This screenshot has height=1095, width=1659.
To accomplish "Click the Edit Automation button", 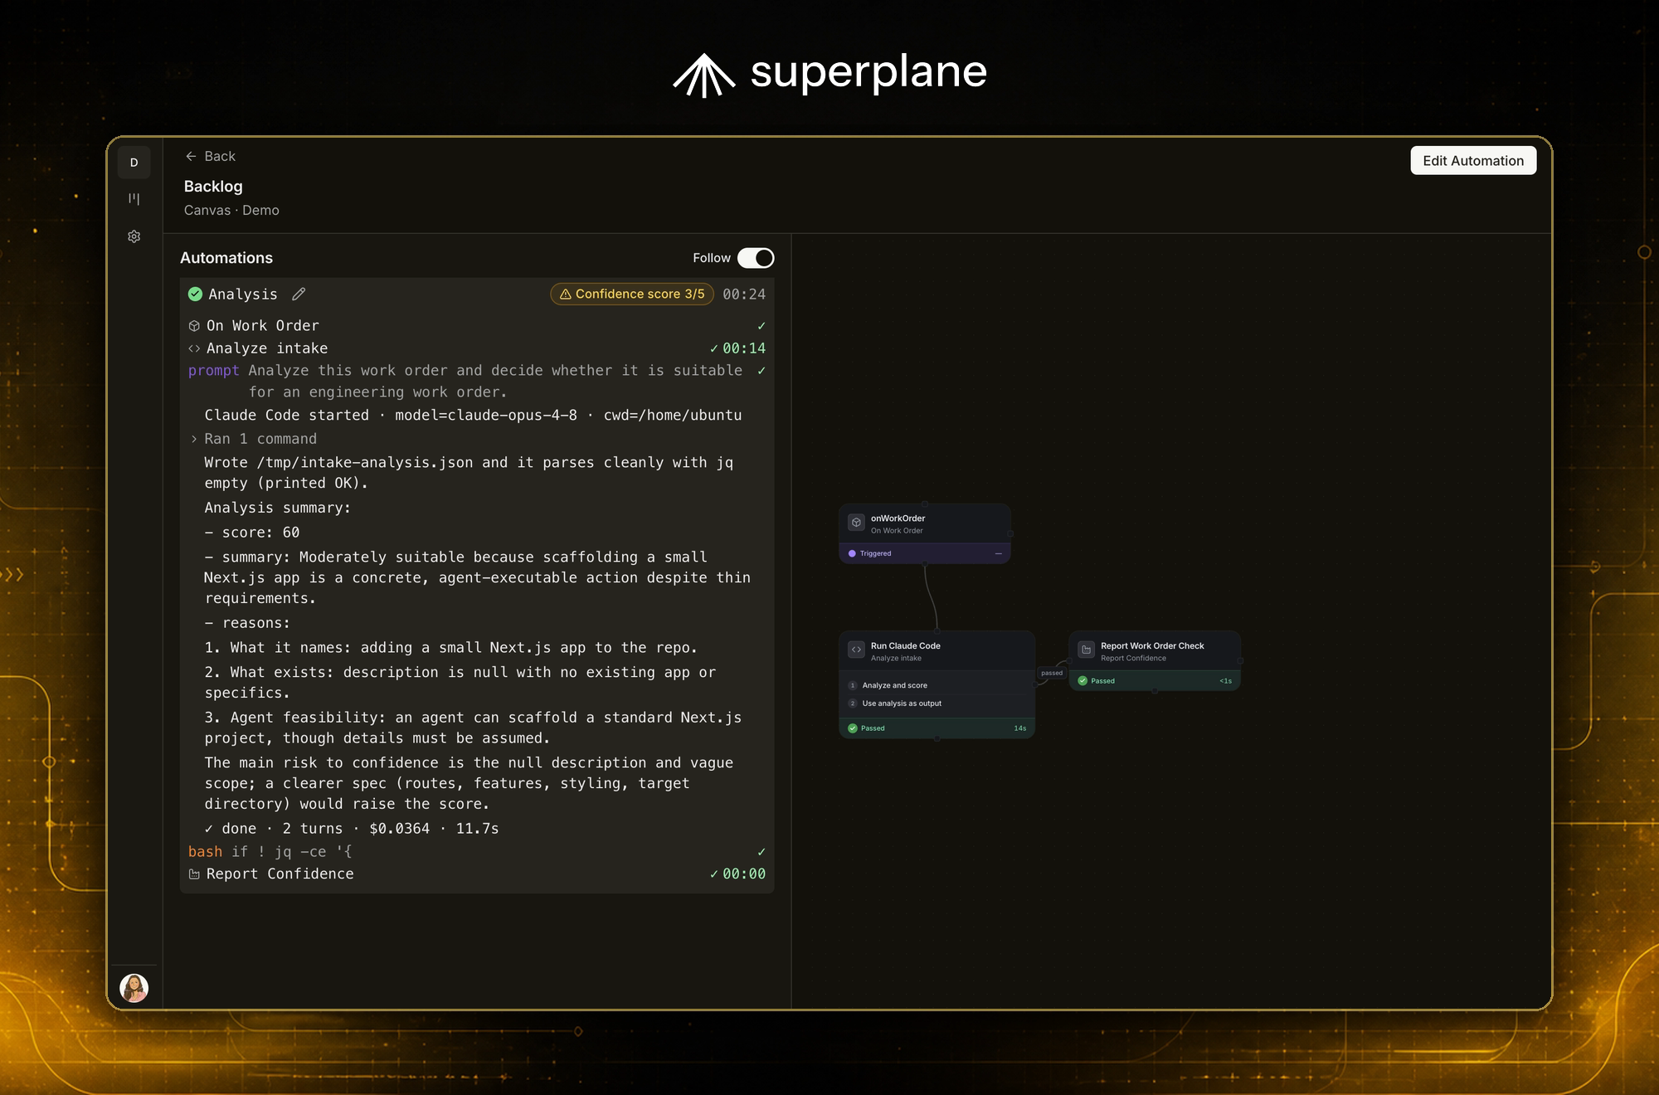I will pyautogui.click(x=1473, y=160).
